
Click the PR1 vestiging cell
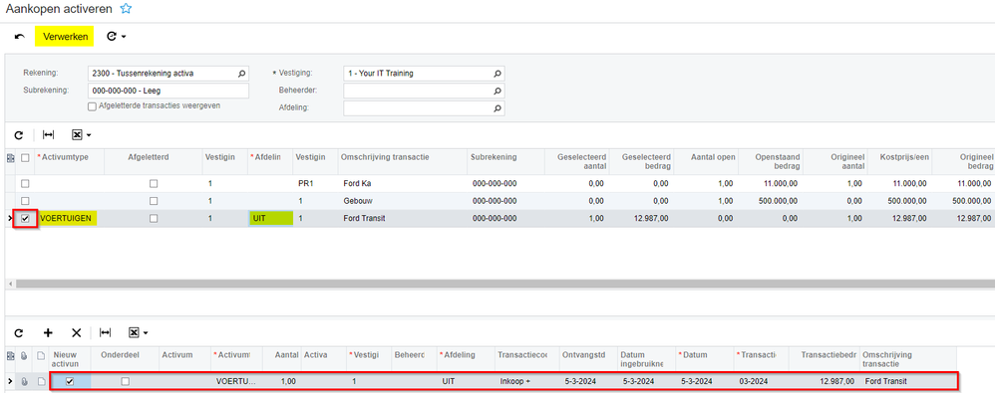coord(315,183)
